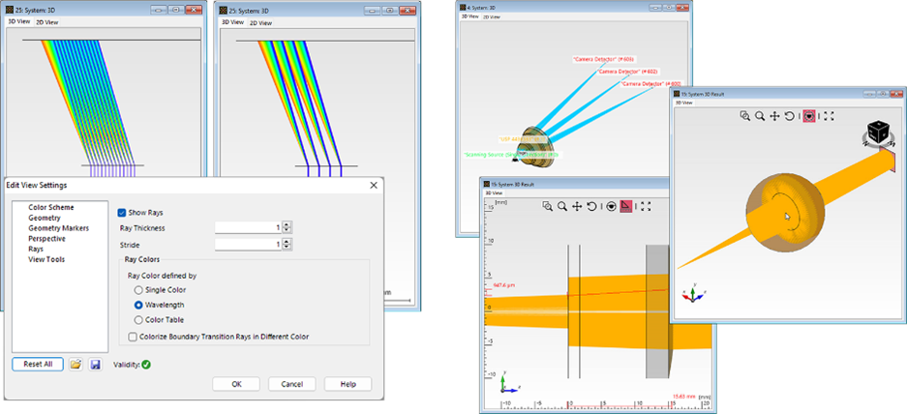Close the Edit View Settings dialog

pos(374,185)
